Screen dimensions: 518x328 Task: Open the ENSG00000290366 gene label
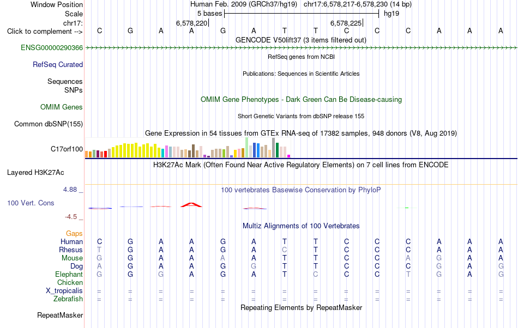pyautogui.click(x=52, y=48)
